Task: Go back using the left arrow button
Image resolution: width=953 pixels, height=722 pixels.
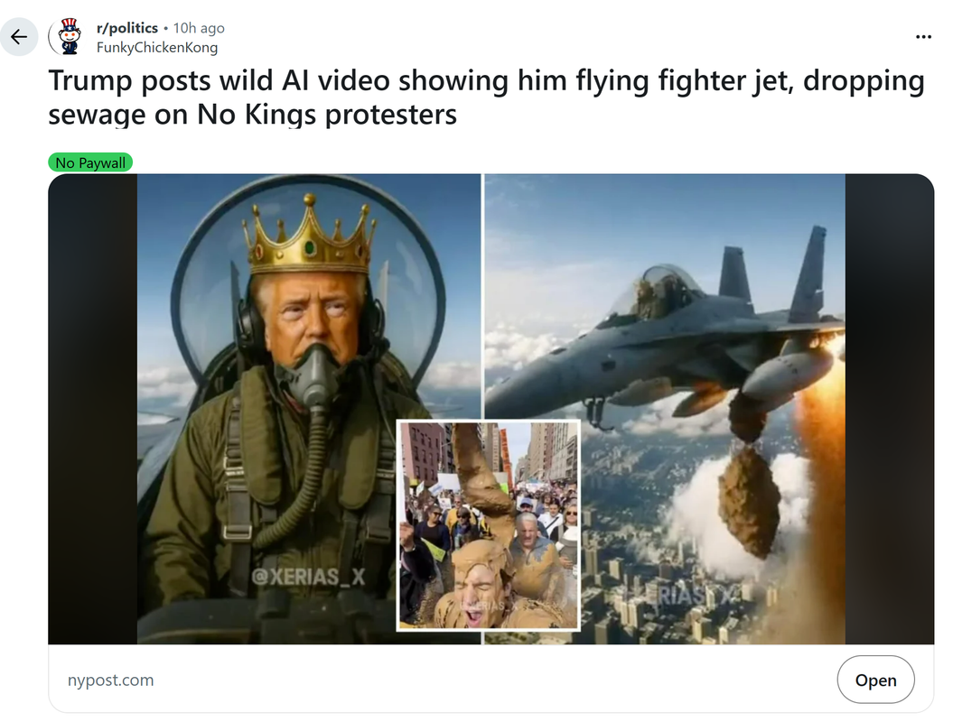Action: point(19,37)
